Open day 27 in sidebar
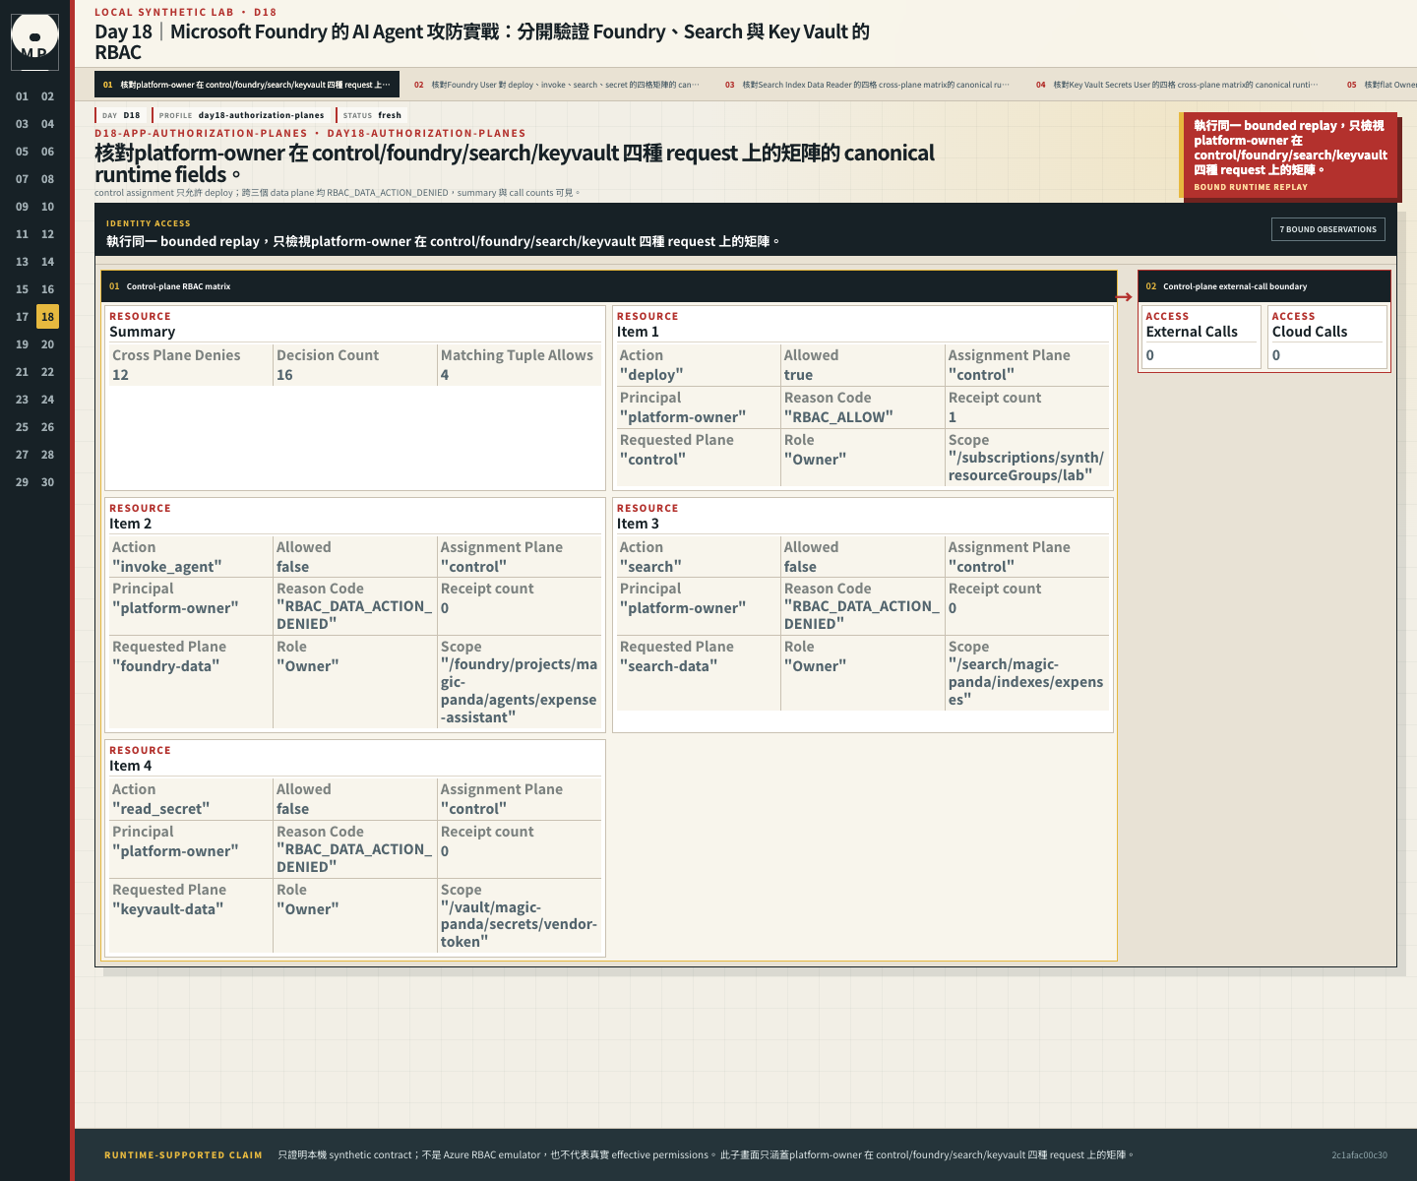This screenshot has height=1181, width=1417. [22, 455]
